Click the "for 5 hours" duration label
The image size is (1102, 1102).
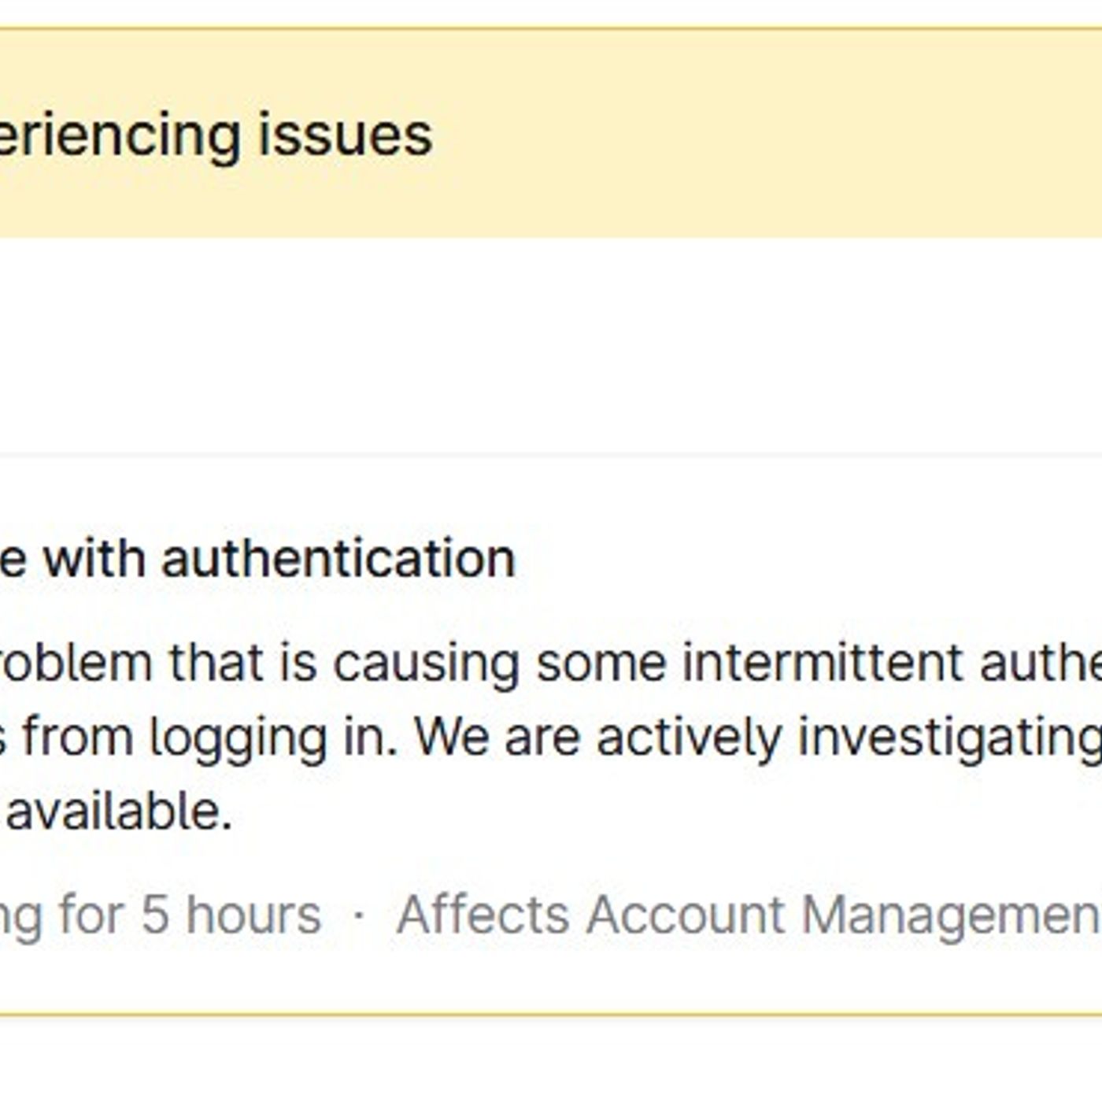click(190, 915)
